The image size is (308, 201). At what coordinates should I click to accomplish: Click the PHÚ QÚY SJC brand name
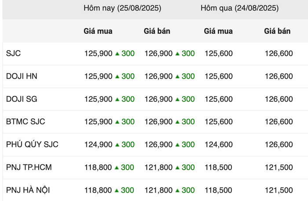(x=32, y=144)
